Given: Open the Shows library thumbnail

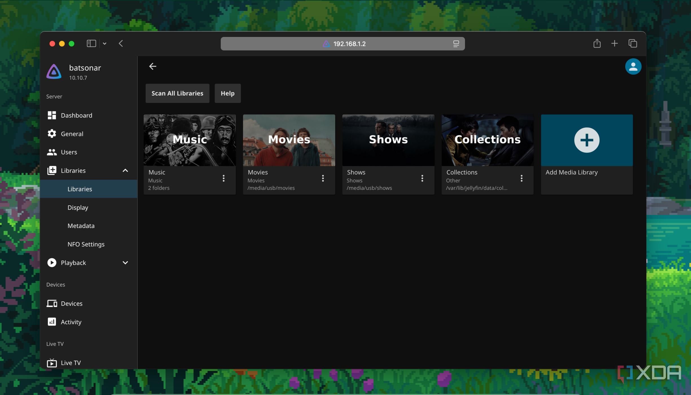Looking at the screenshot, I should (388, 140).
